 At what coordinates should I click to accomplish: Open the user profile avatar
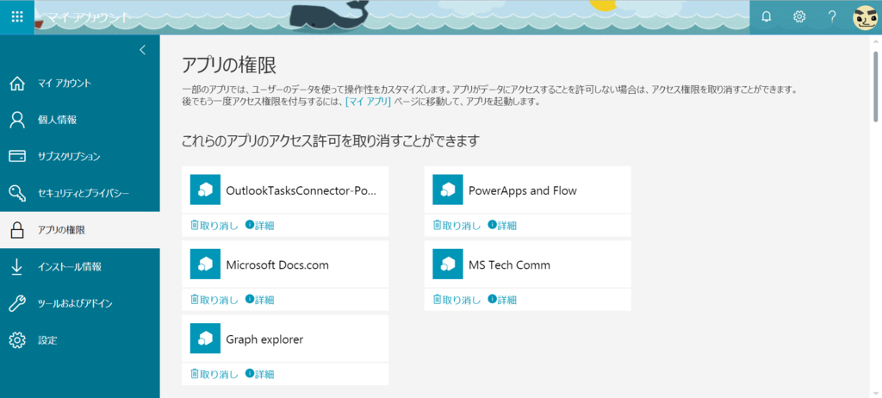coord(865,17)
